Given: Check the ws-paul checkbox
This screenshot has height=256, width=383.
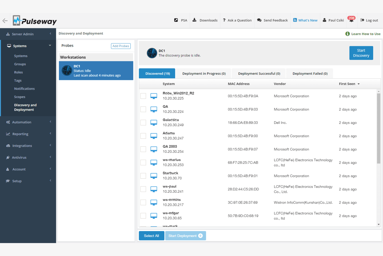Looking at the screenshot, I should click(x=143, y=189).
